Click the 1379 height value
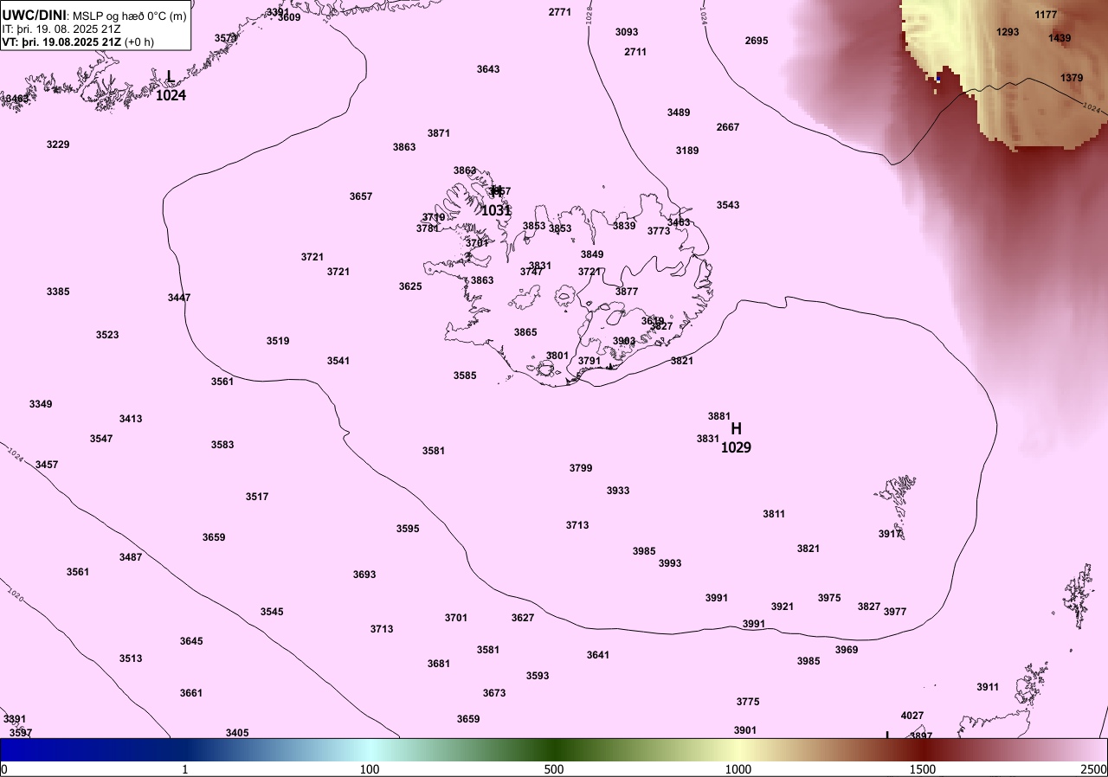The image size is (1108, 777). click(x=1072, y=78)
